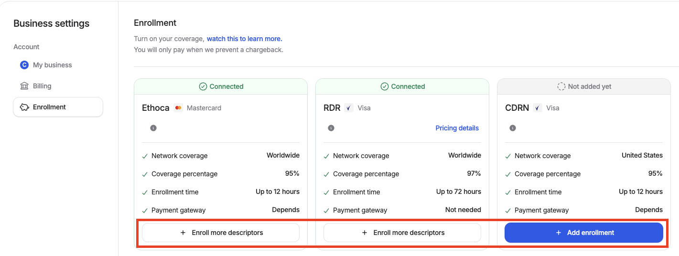
Task: Click the Account section label
Action: tap(26, 47)
